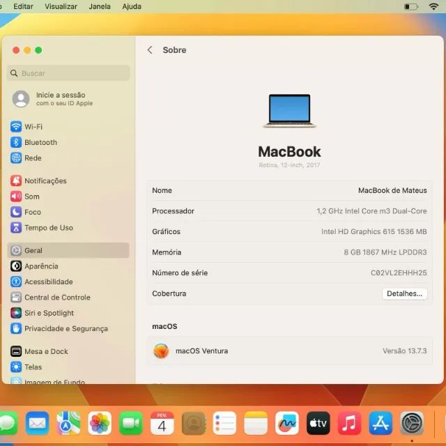The width and height of the screenshot is (446, 446).
Task: Open Central de Controle settings
Action: [x=50, y=298]
